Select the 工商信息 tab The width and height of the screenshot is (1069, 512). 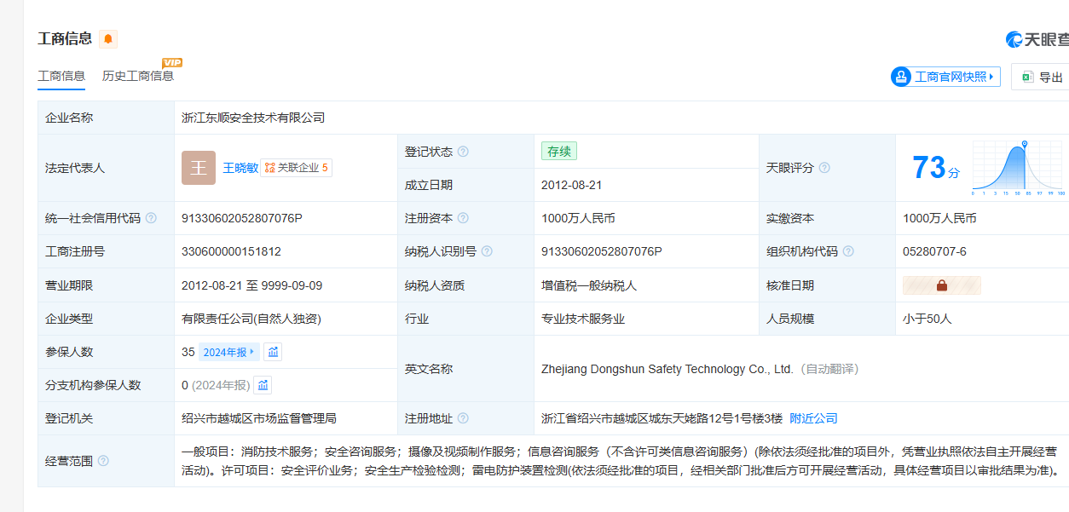[61, 76]
